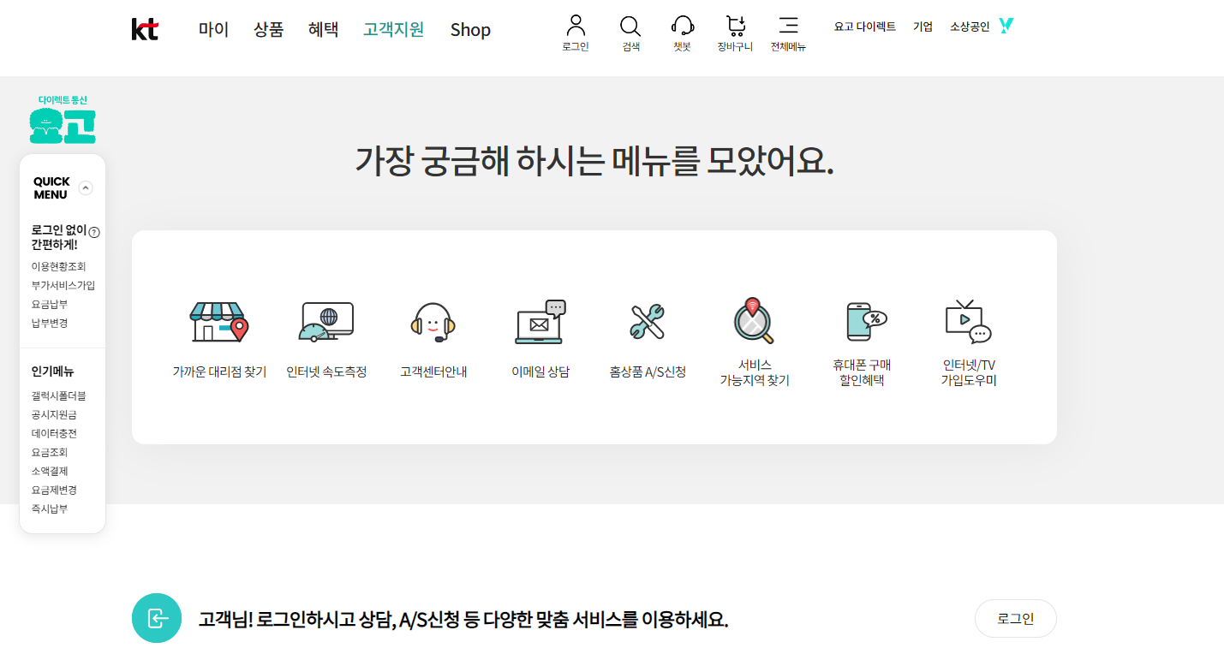The width and height of the screenshot is (1224, 648).
Task: Click the 가까운 대리점 찾기 label
Action: coord(219,372)
